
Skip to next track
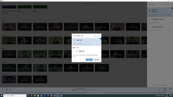pos(11,89)
